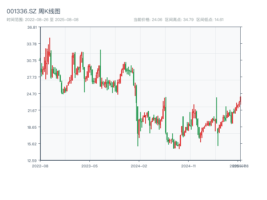
Task: Click the 24.70 y-axis price label
Action: coord(32,94)
